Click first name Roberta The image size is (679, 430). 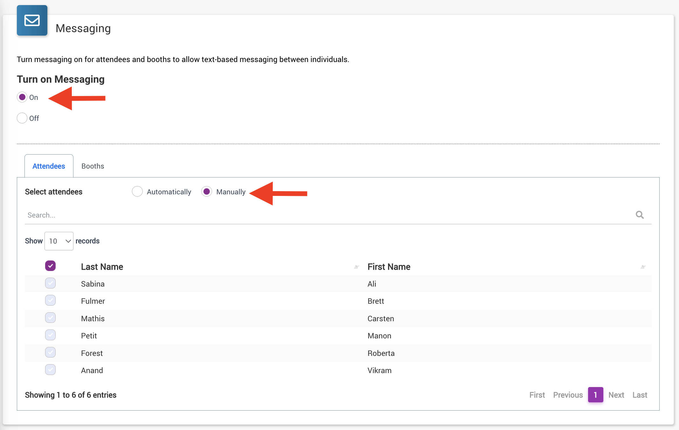point(381,353)
